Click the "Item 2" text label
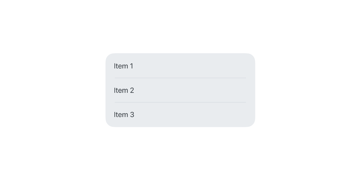The width and height of the screenshot is (361, 180). point(124,90)
